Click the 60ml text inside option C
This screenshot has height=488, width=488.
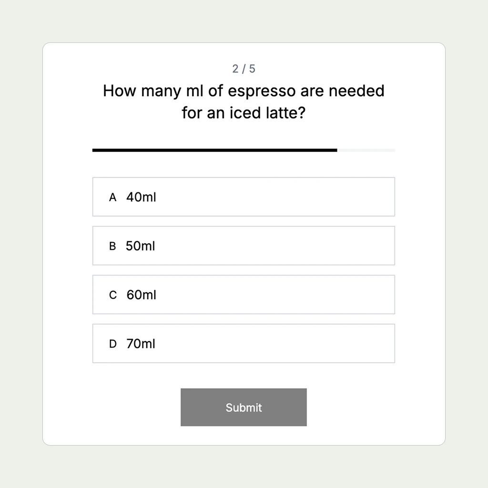coord(141,295)
